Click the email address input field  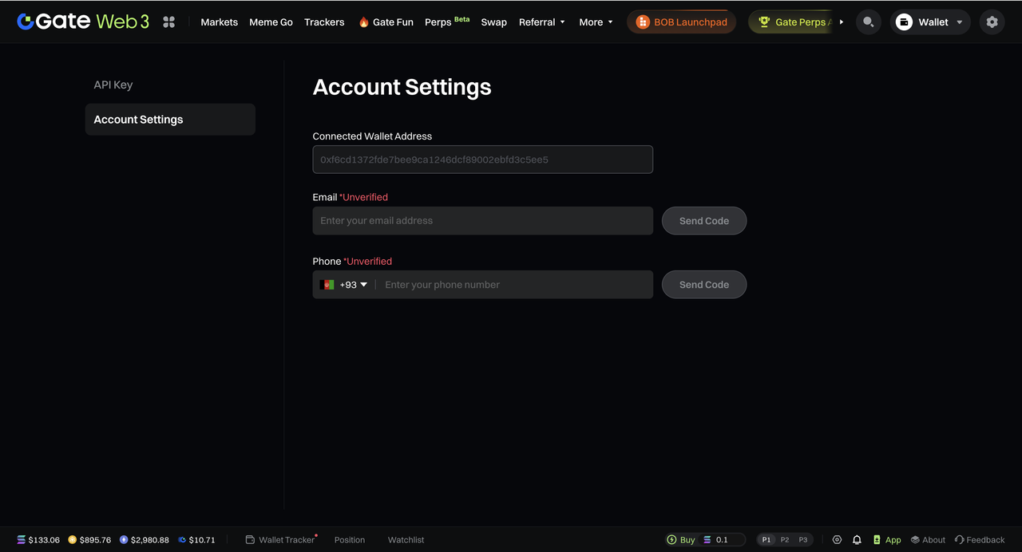[482, 221]
